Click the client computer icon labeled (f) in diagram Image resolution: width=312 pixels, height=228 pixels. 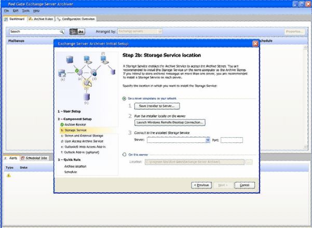click(x=104, y=59)
